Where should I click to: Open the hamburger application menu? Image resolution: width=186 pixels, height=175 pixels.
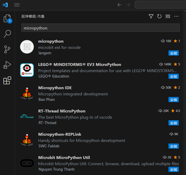(x=17, y=5)
